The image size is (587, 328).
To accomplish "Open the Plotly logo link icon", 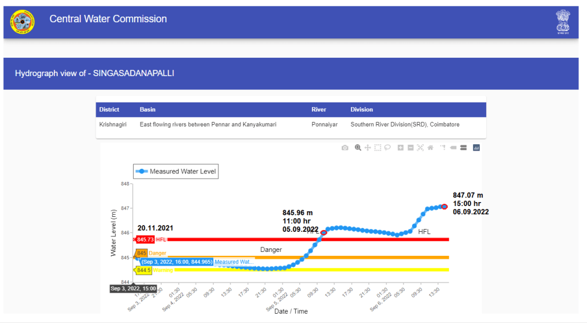I will 476,148.
